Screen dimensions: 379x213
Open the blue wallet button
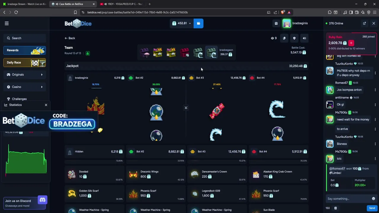[198, 23]
